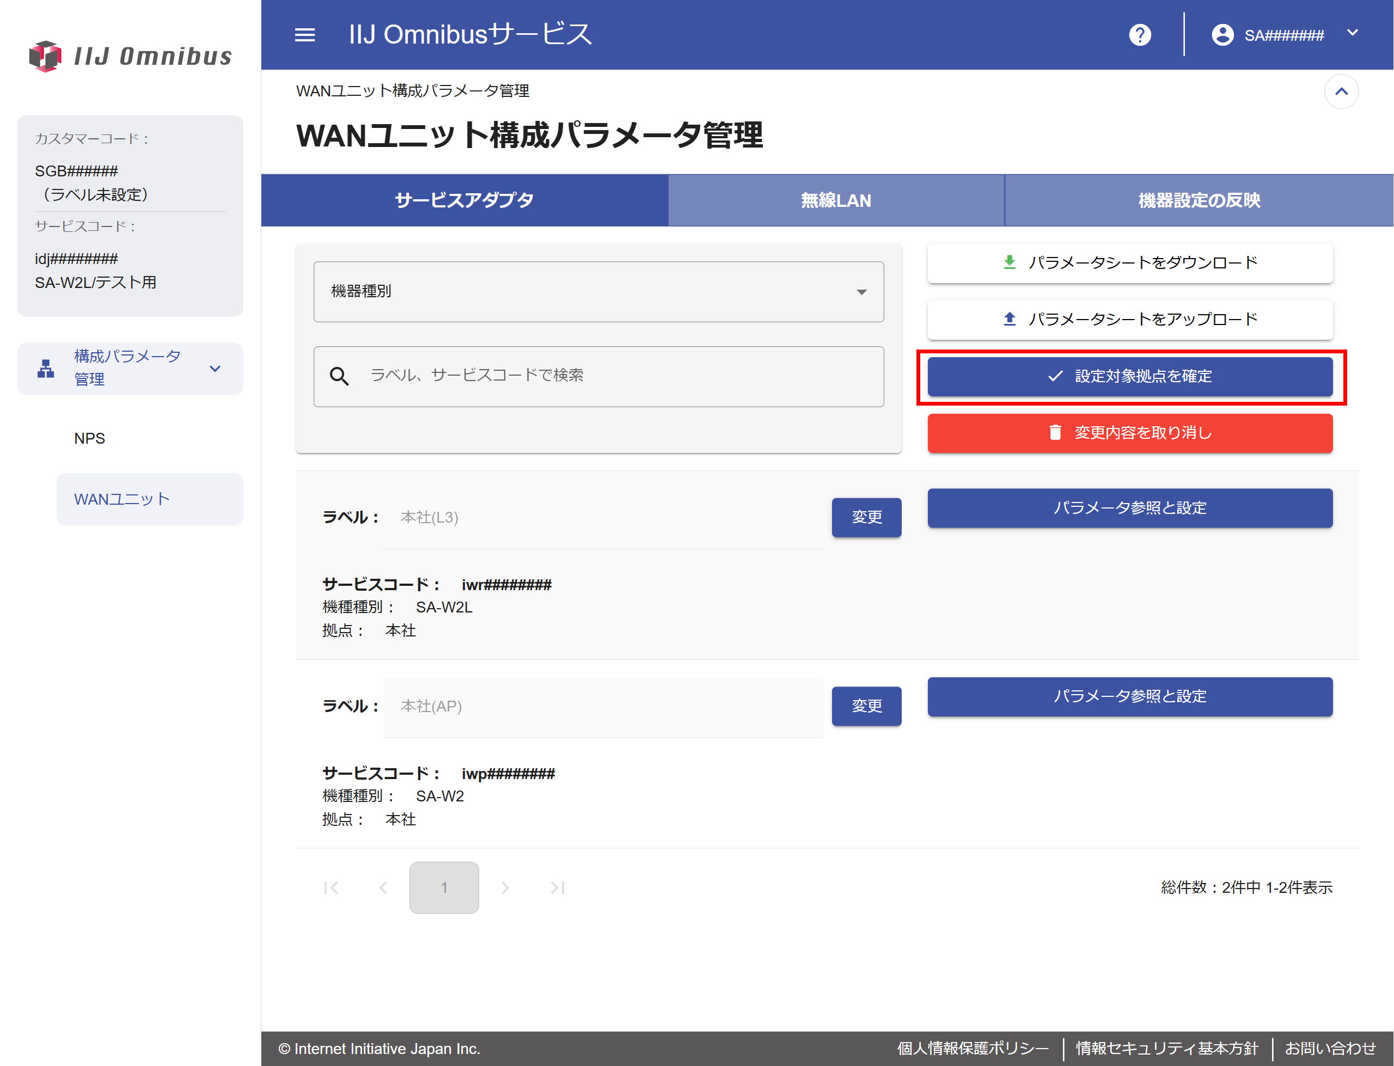Click 変更内容を取り消し red button

click(x=1129, y=433)
